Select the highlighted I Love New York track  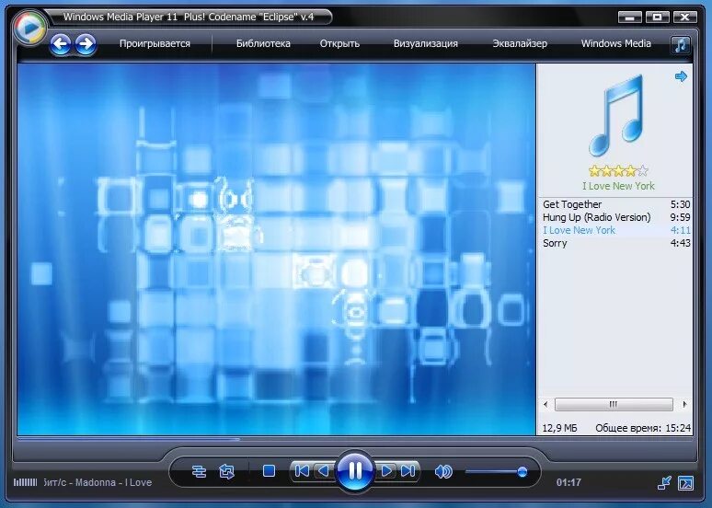tap(615, 230)
